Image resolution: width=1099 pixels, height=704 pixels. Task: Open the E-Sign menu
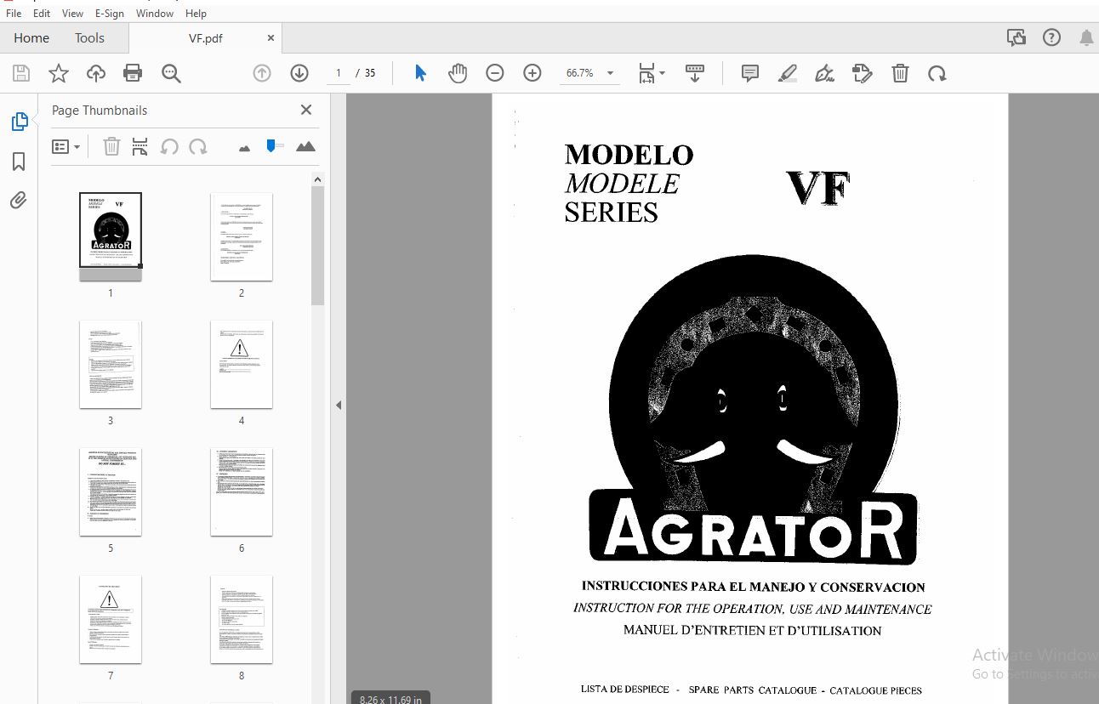(110, 14)
